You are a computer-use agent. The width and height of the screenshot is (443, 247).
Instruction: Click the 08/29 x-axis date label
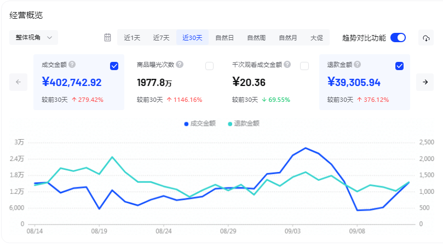pos(228,231)
